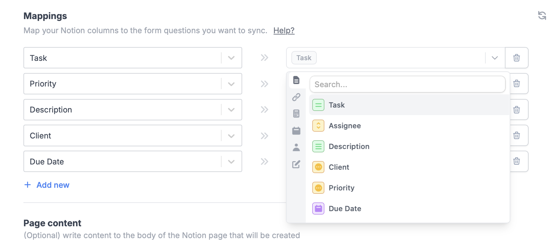Select the link icon in dropdown sidebar
555x246 pixels.
(x=296, y=97)
